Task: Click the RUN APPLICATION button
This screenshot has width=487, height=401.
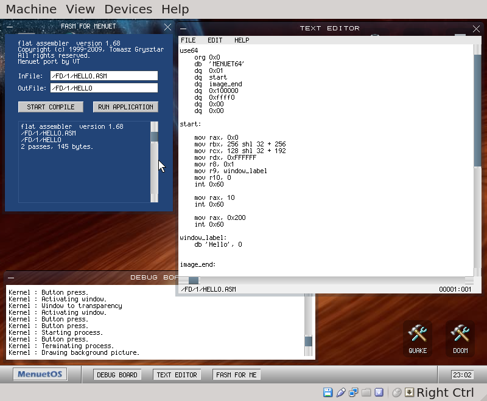Action: tap(125, 107)
